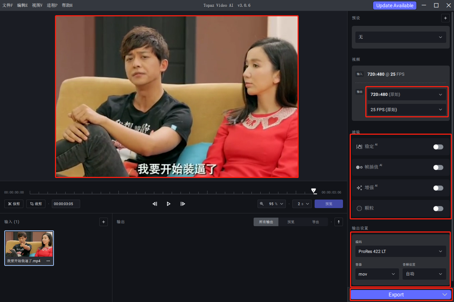Open the 帮助H menu
454x302 pixels.
pos(67,5)
